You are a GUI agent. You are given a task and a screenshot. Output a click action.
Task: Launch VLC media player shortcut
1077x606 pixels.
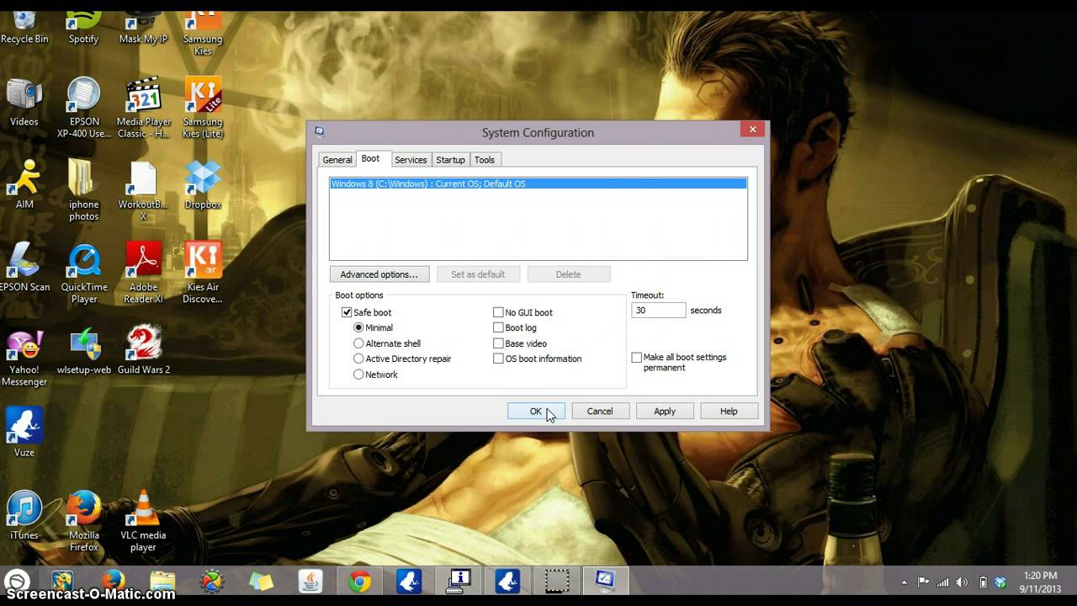point(143,520)
